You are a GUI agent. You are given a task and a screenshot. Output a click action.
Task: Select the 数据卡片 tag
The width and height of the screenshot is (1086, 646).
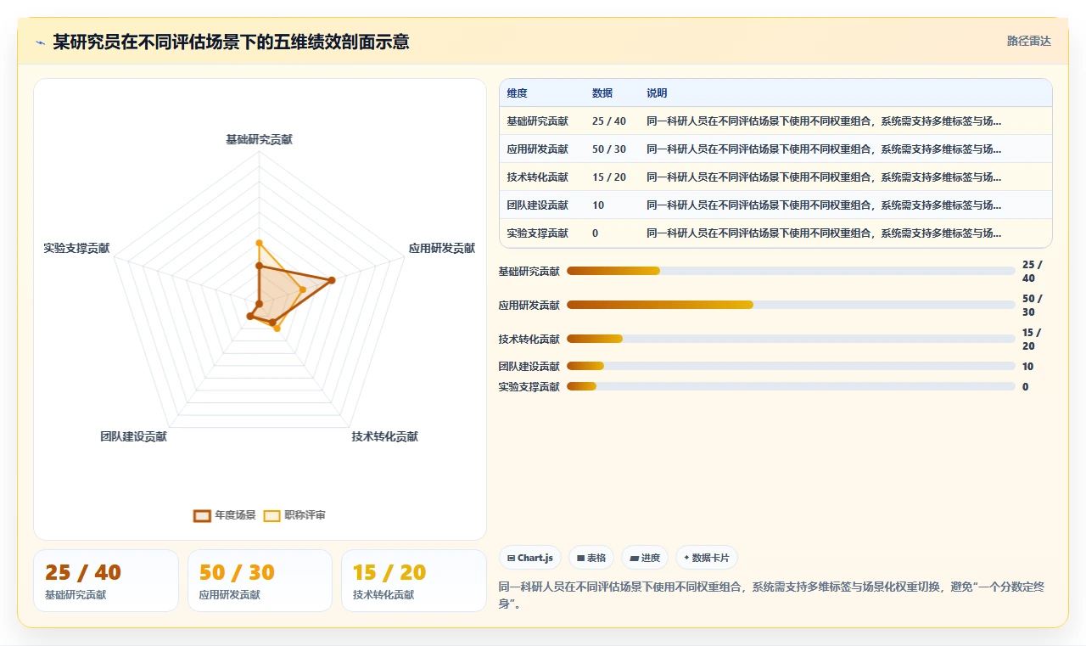(x=707, y=558)
